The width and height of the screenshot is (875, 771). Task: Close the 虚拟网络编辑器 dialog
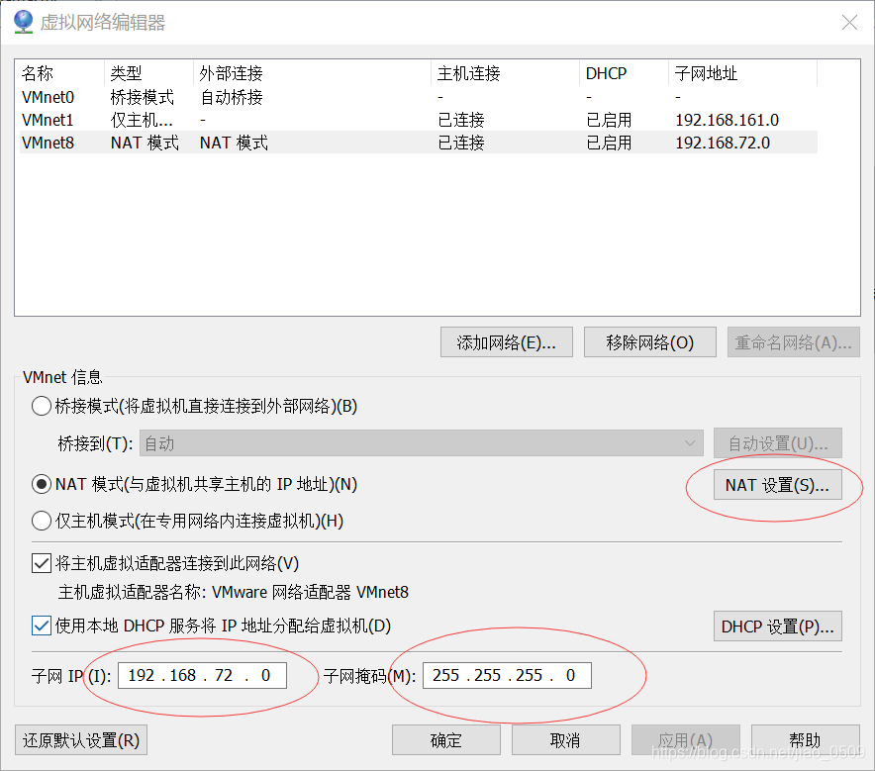coord(849,23)
